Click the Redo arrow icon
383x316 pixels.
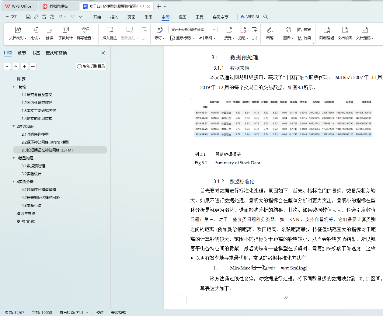click(x=73, y=17)
